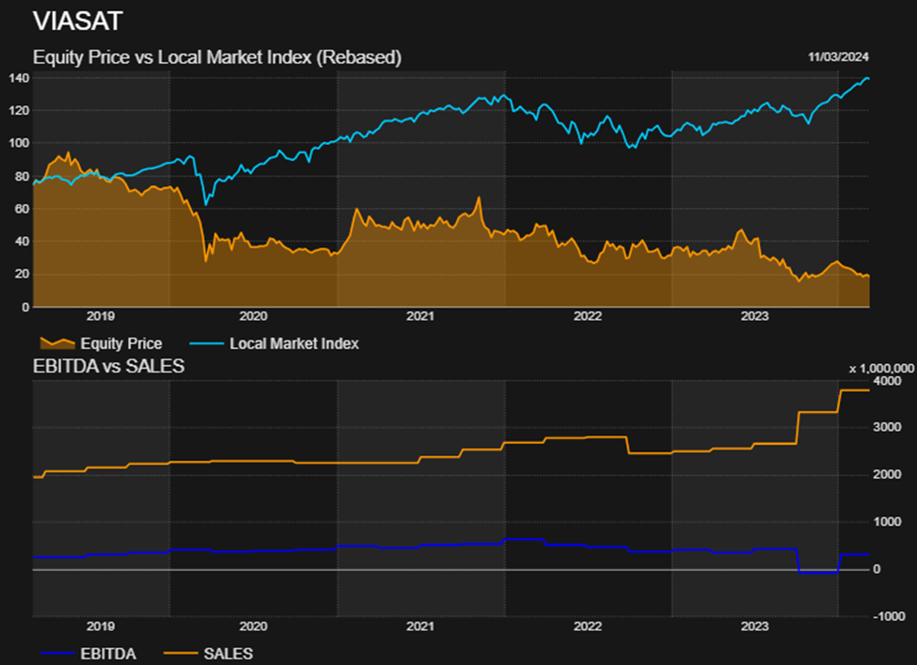
Task: Click the 1000 label on the EBITDA chart axis
Action: click(x=887, y=522)
